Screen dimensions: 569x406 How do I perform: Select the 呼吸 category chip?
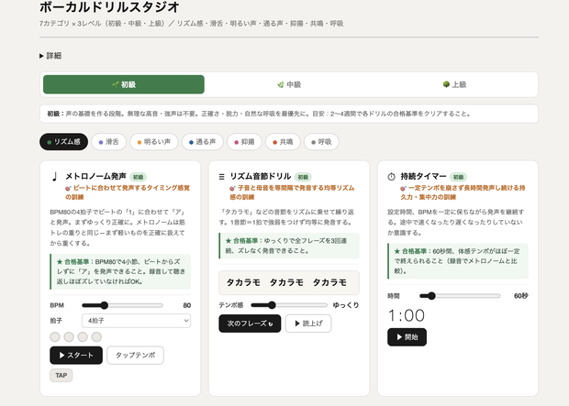(321, 142)
